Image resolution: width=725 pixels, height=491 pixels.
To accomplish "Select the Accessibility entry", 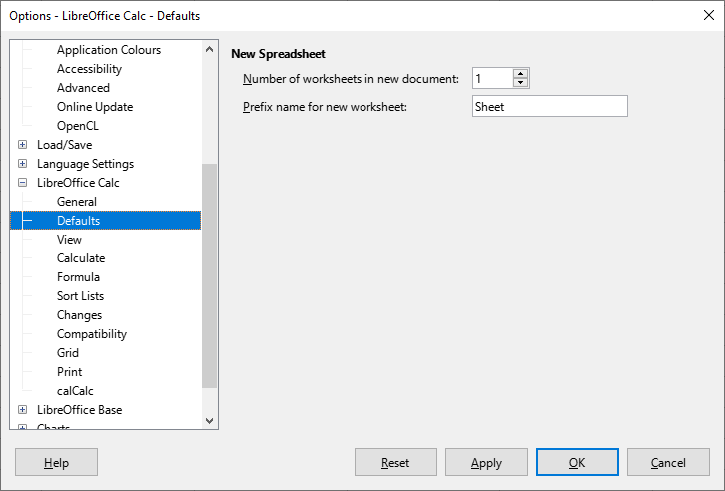I will 89,69.
